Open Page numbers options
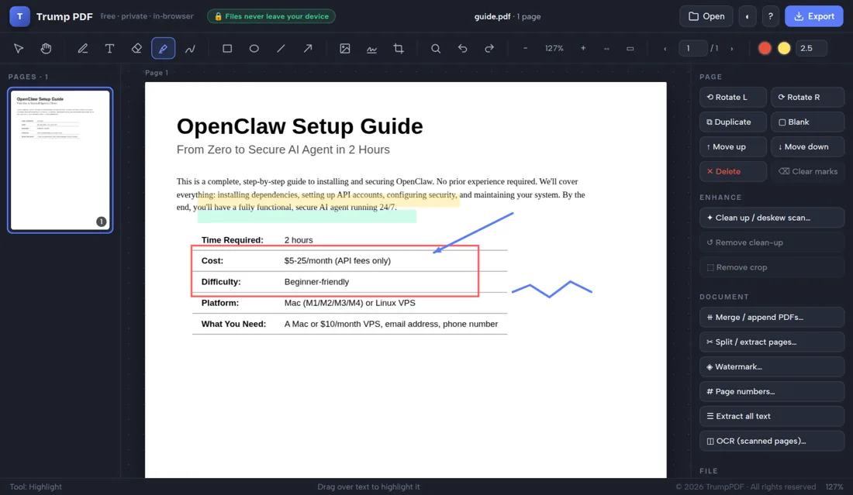Image resolution: width=853 pixels, height=495 pixels. click(x=772, y=391)
